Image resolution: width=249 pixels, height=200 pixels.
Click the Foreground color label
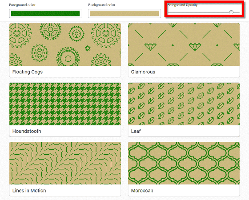click(22, 5)
